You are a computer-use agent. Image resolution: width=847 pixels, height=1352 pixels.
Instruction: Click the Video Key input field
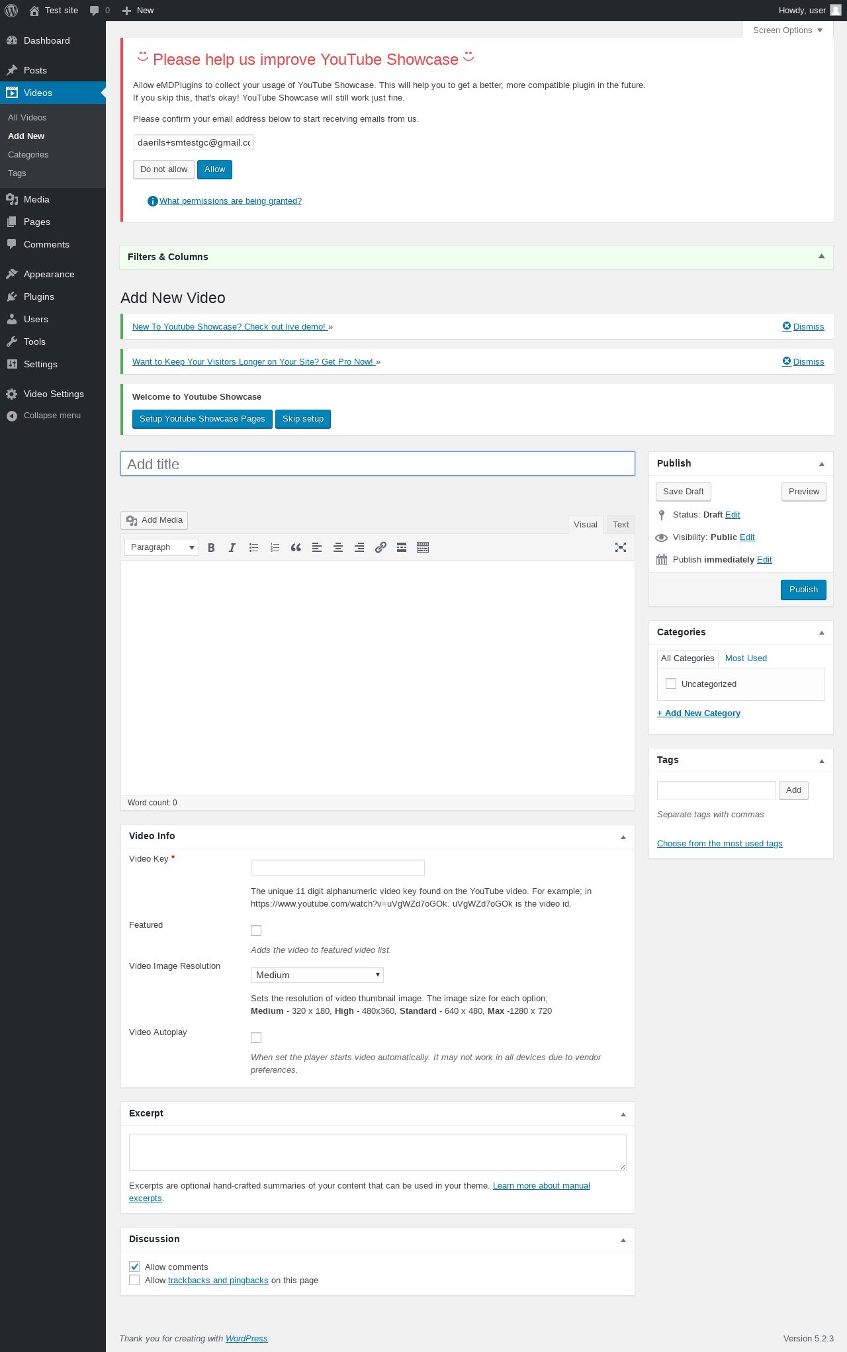pos(337,868)
